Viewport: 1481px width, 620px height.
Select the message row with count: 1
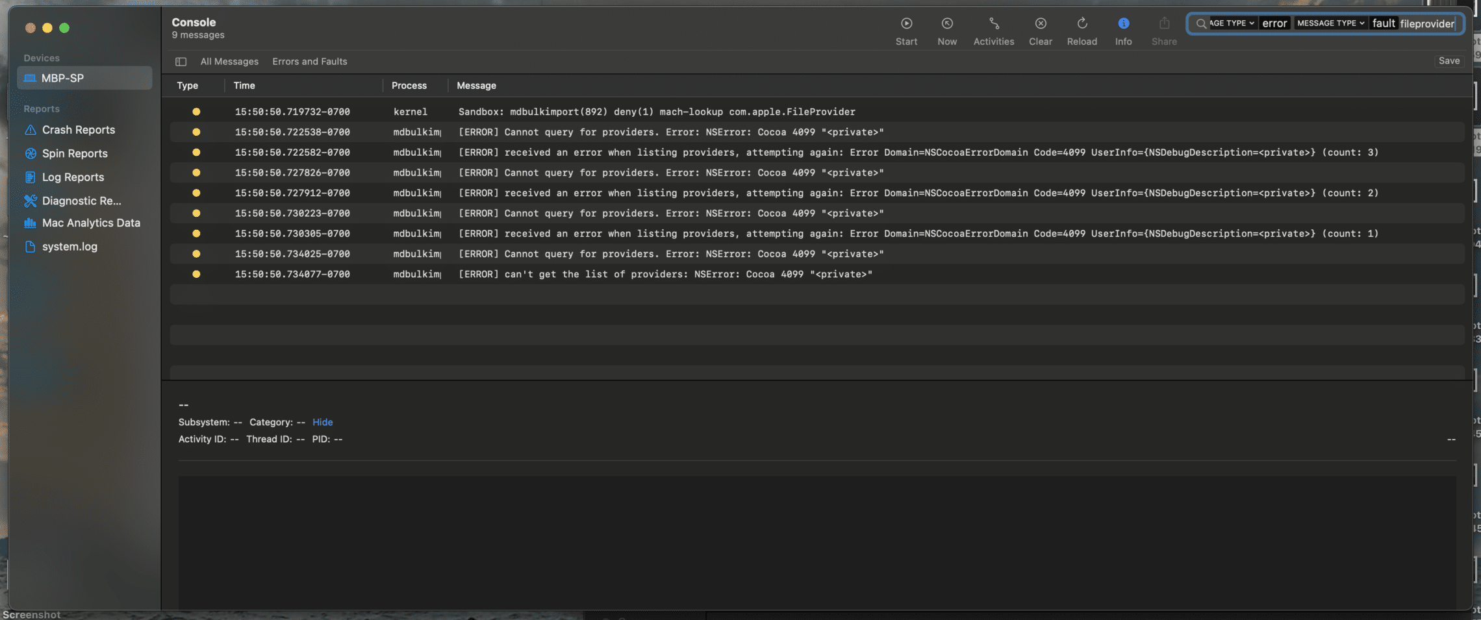pyautogui.click(x=817, y=234)
